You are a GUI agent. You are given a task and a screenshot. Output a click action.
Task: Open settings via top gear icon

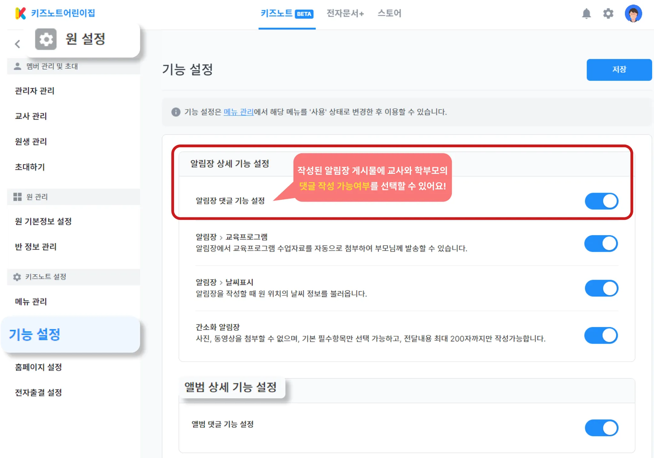(608, 14)
